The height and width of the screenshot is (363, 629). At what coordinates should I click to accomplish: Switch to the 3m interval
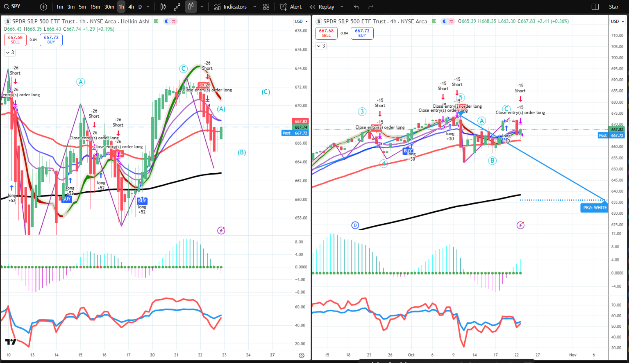click(71, 7)
